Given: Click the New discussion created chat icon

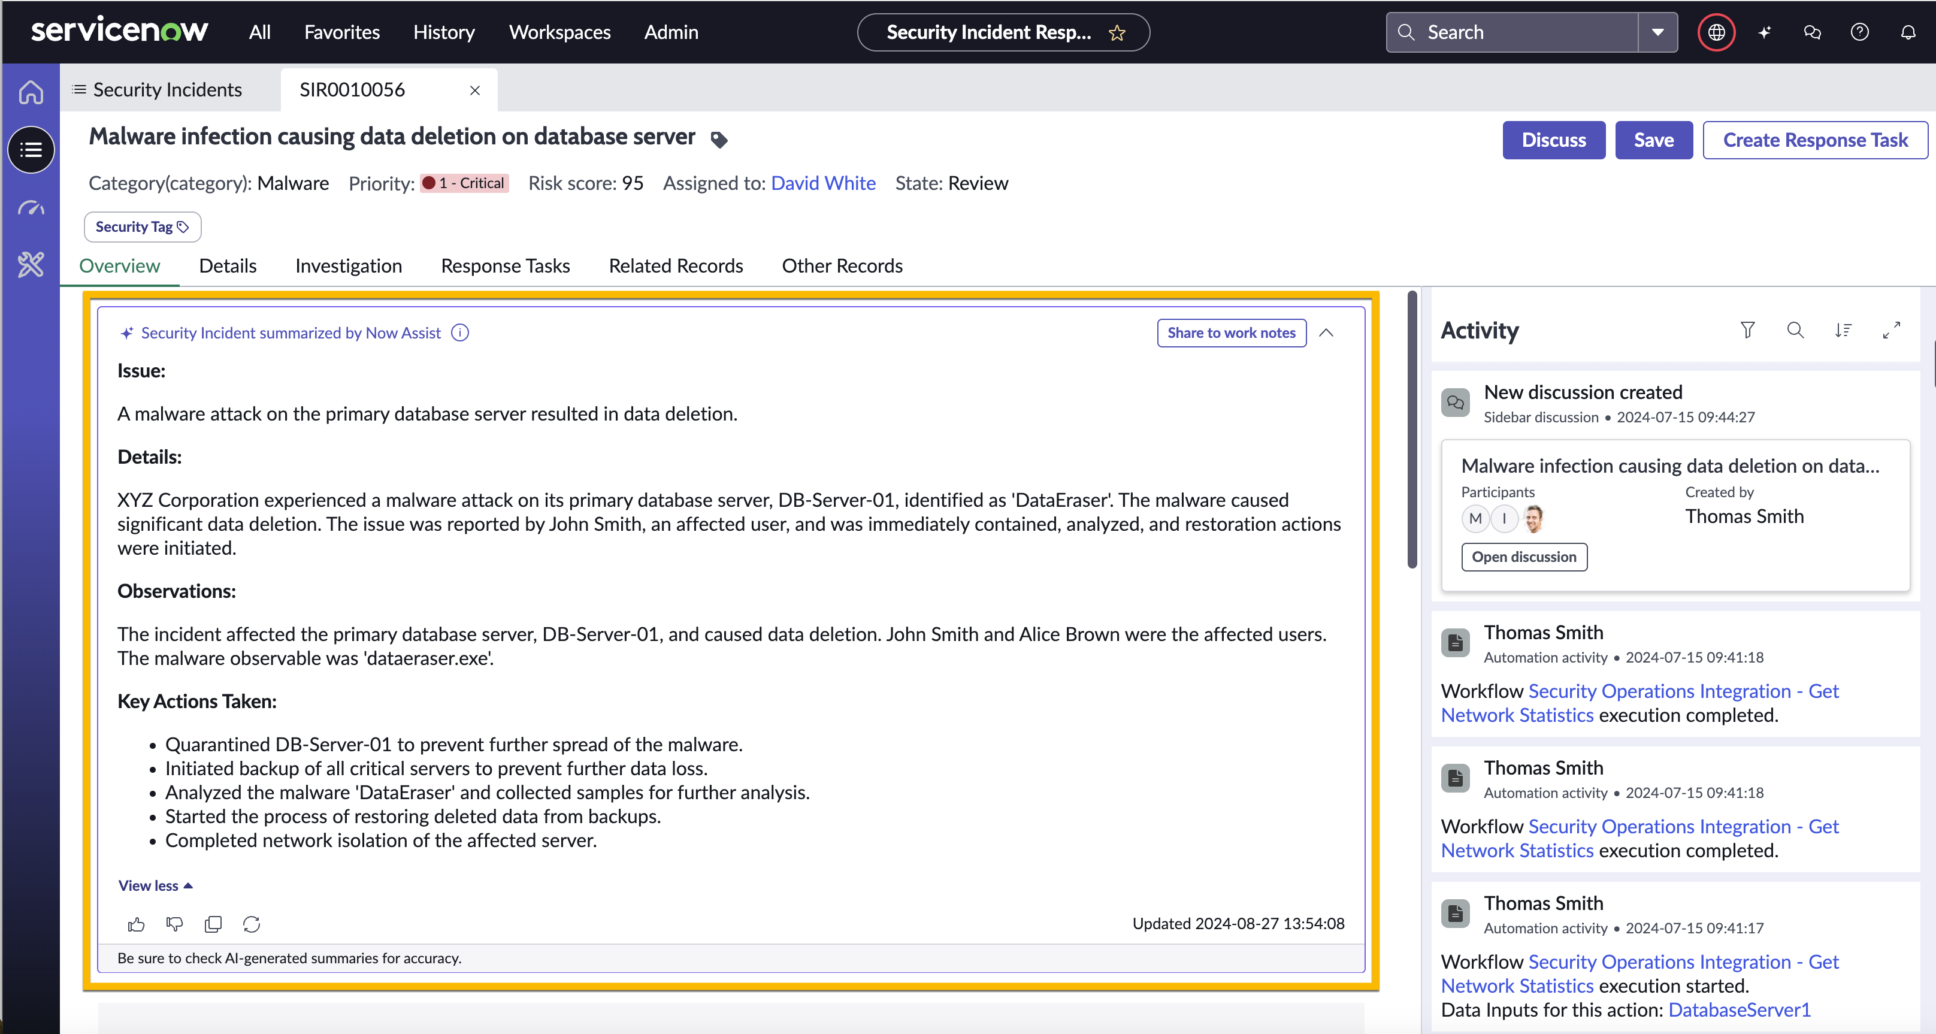Looking at the screenshot, I should (x=1455, y=402).
